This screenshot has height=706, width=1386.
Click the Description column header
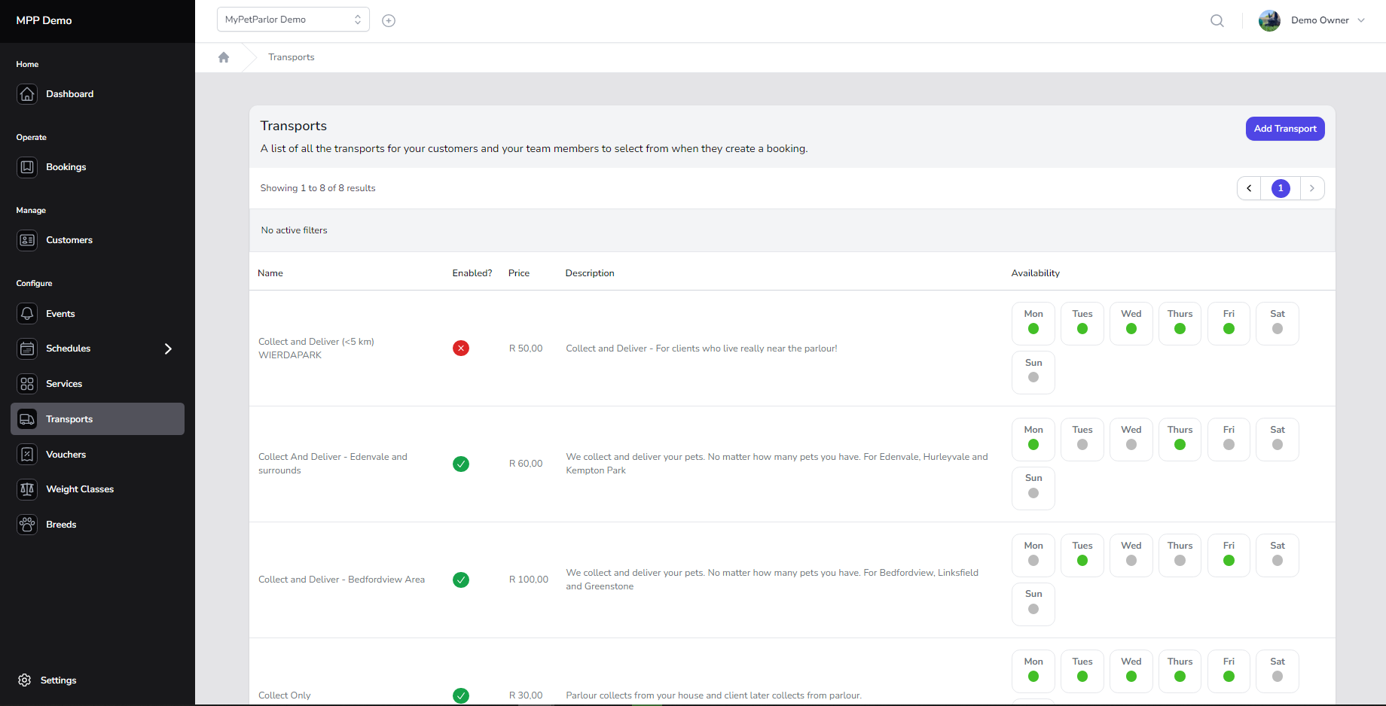[590, 273]
